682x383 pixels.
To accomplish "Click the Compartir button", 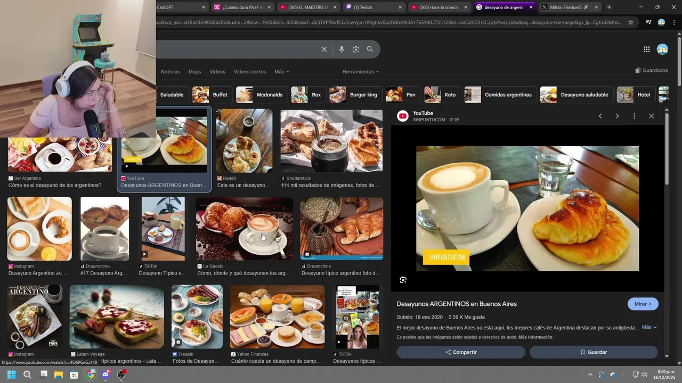I will coord(461,352).
